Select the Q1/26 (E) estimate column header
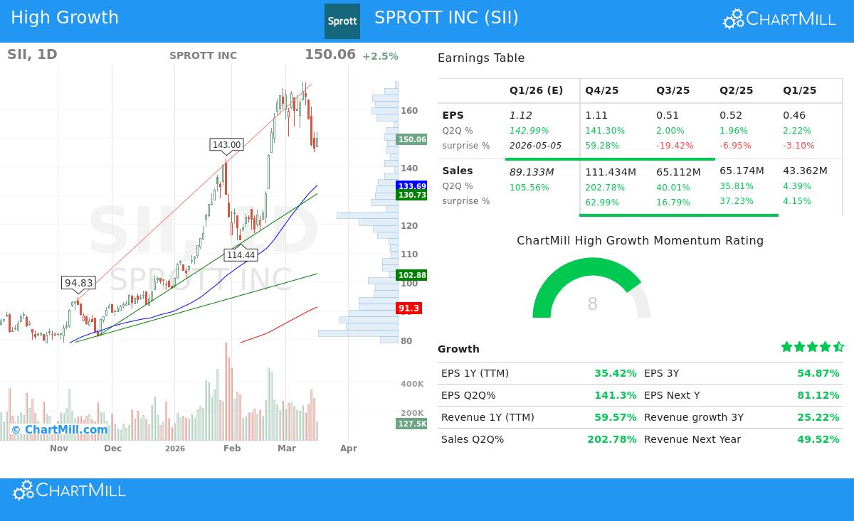Screen dimensions: 854x521 (x=536, y=90)
